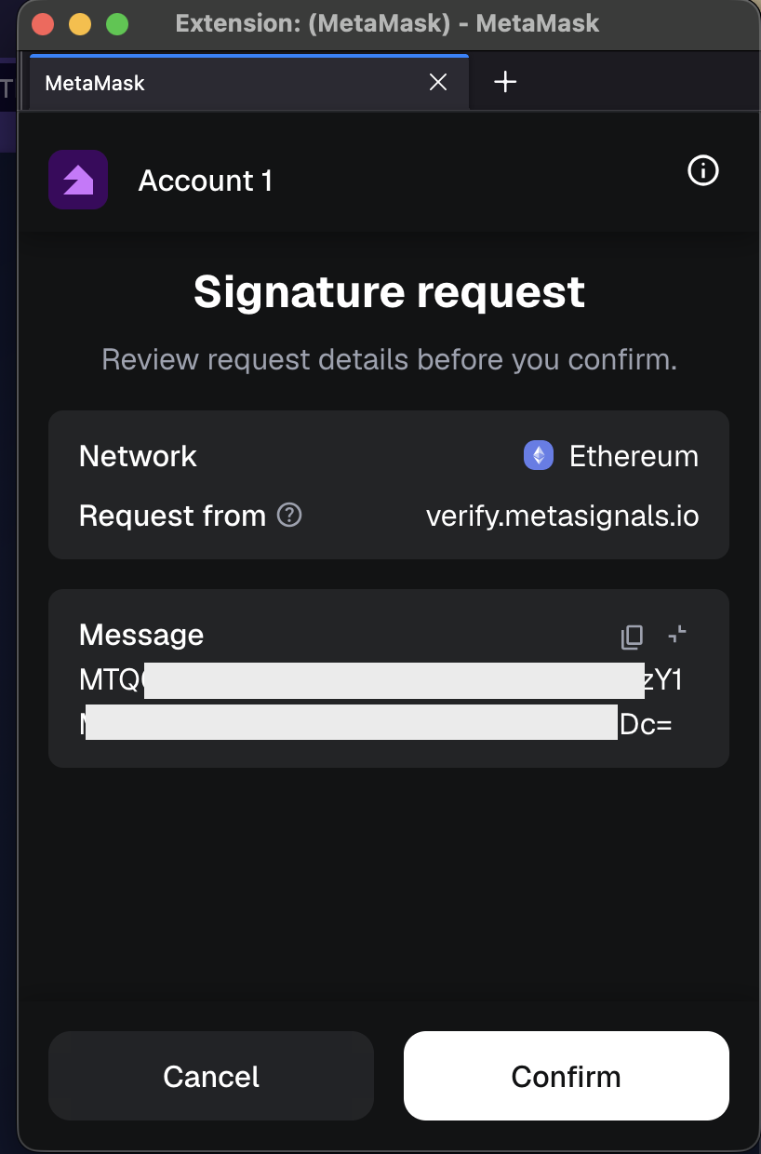The width and height of the screenshot is (761, 1154).
Task: Click the Ethereum network logo icon
Action: tap(539, 456)
